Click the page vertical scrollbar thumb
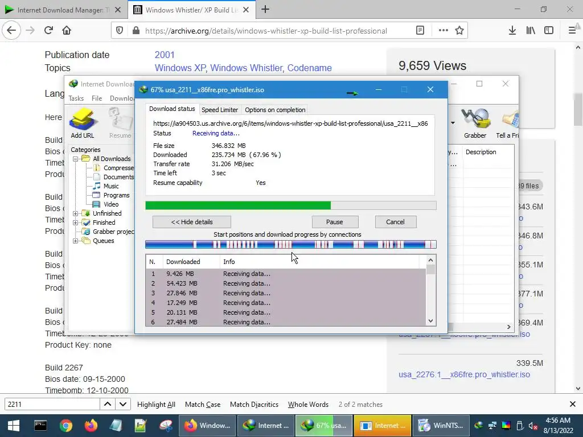 click(578, 110)
